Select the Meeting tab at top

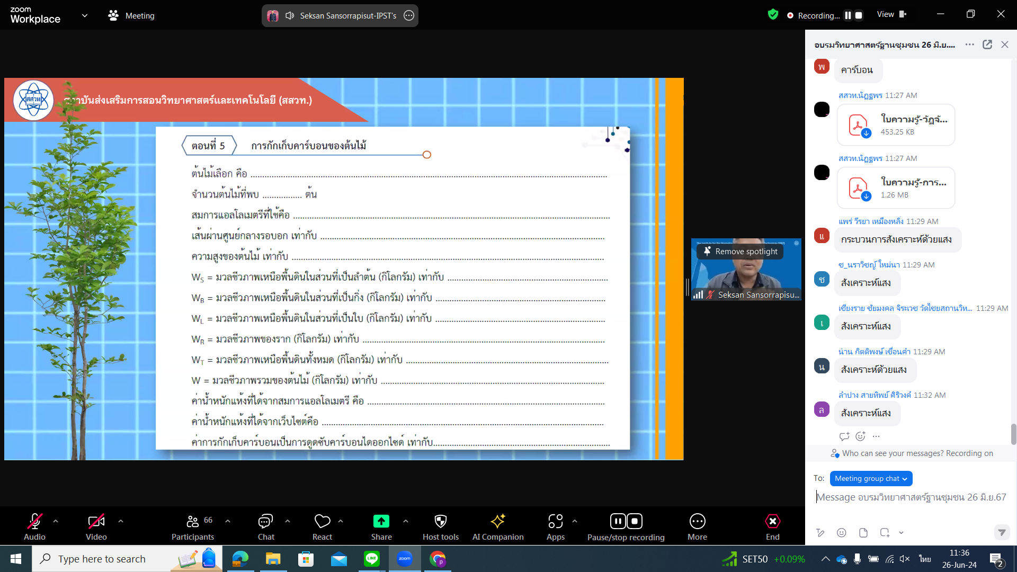(x=131, y=15)
